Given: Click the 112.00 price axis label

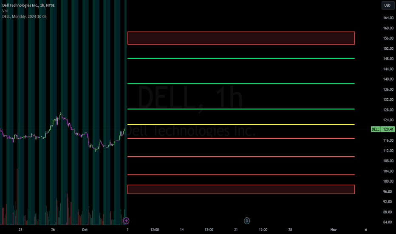Looking at the screenshot, I should 388,151.
